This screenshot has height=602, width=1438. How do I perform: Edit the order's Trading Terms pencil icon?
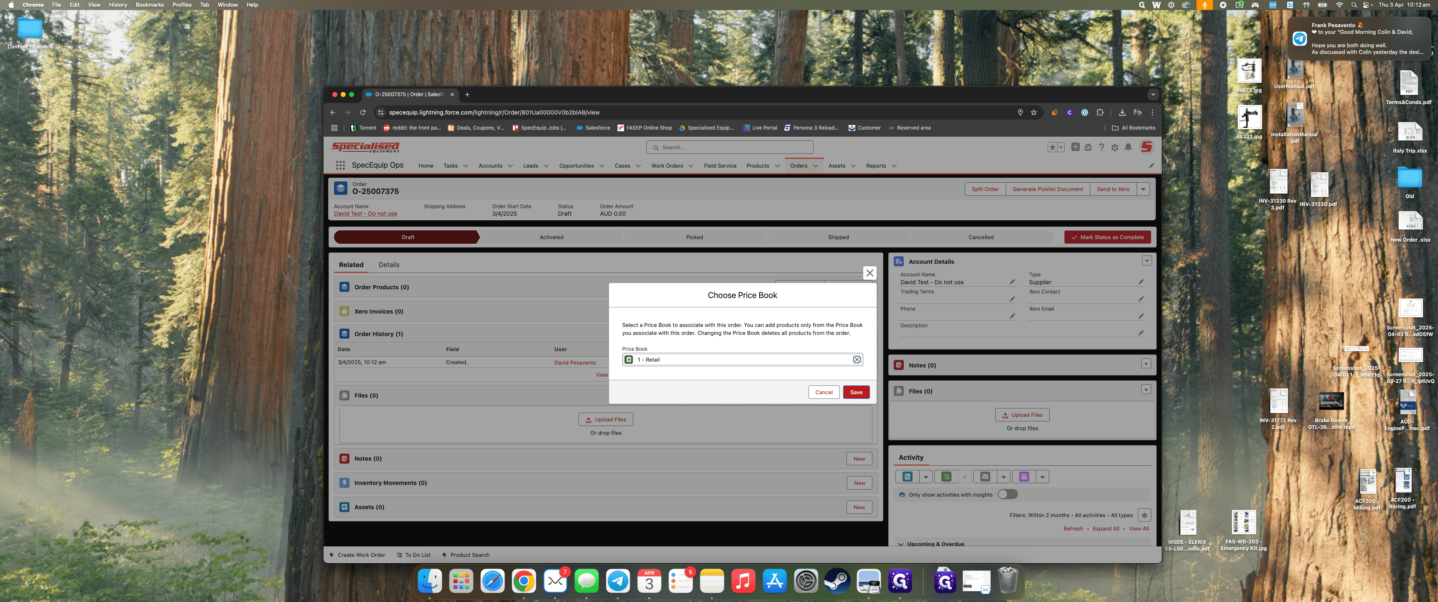click(x=1012, y=299)
